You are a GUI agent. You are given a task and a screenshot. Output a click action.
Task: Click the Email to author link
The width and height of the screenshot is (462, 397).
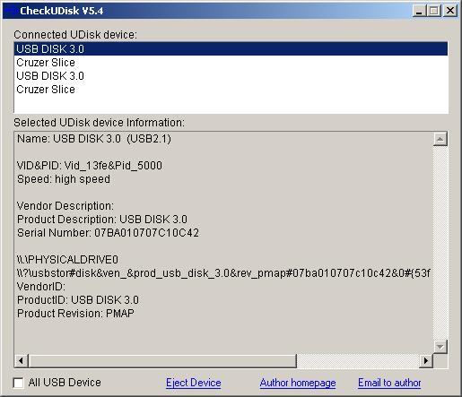(389, 383)
